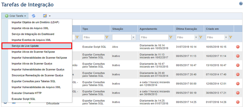Image resolution: width=244 pixels, height=107 pixels.
Task: Choose Serviço de Live Update option
Action: tap(37, 46)
